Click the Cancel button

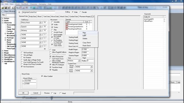click(x=36, y=93)
